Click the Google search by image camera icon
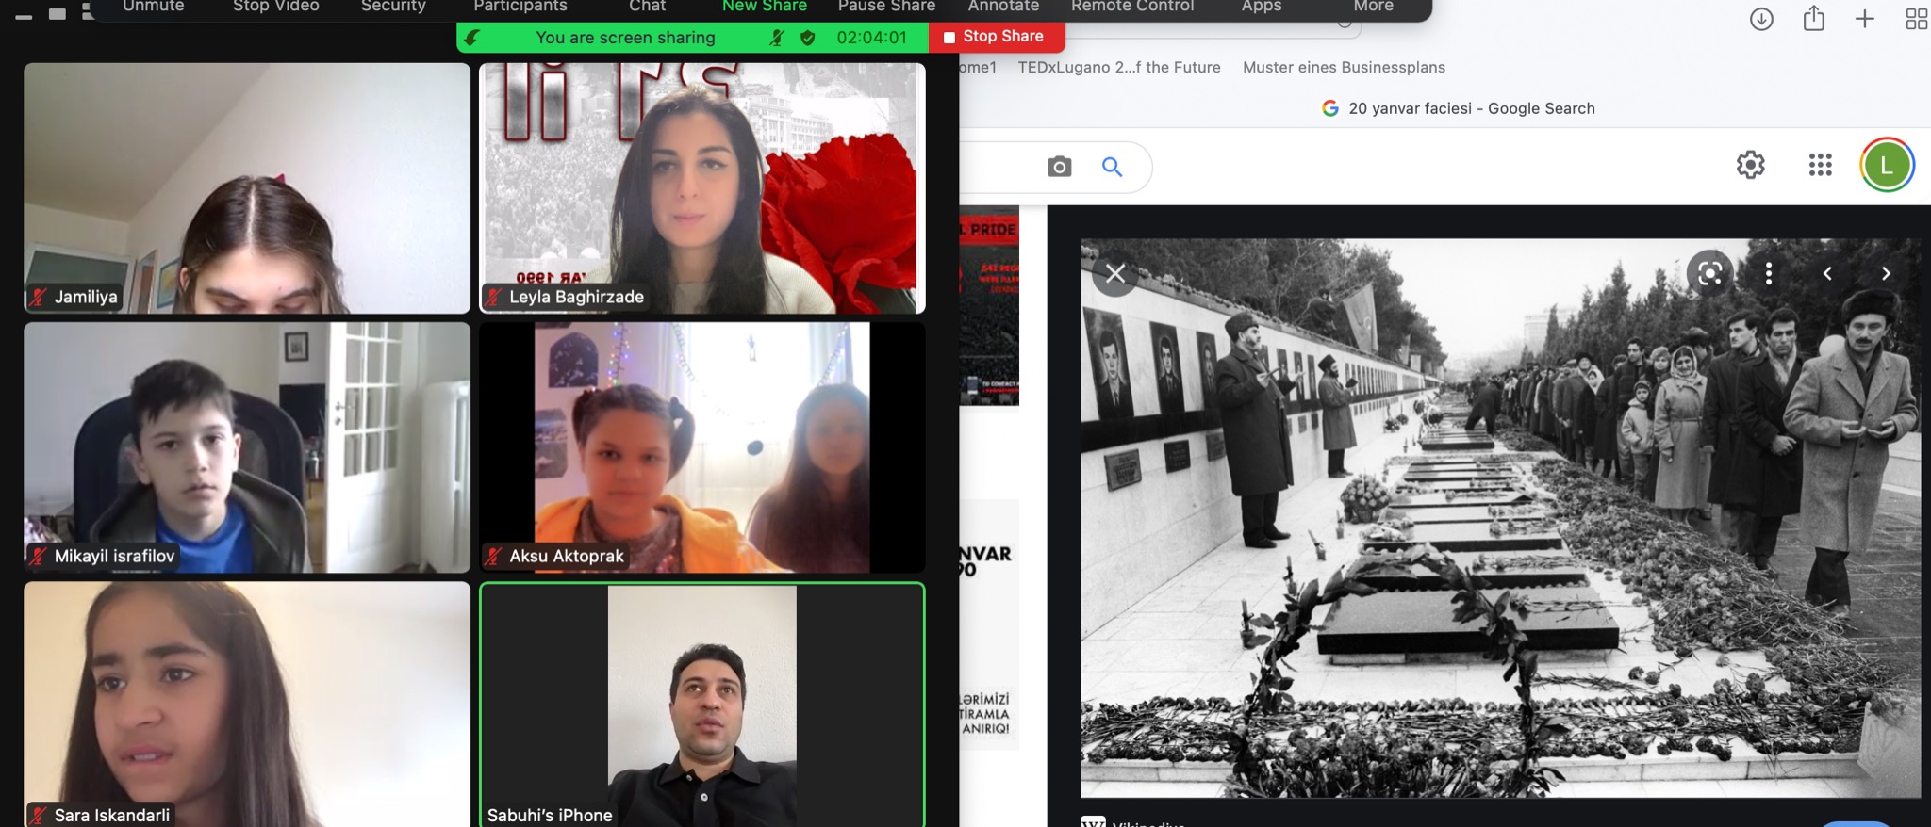1931x827 pixels. click(1059, 167)
